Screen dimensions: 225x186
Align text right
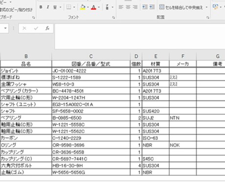click(135, 7)
